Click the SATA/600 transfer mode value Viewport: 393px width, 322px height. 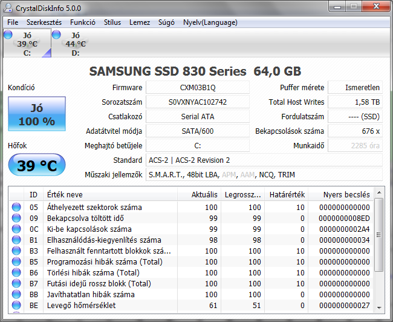coord(198,131)
